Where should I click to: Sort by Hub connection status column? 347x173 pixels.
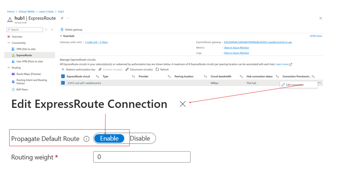point(277,76)
